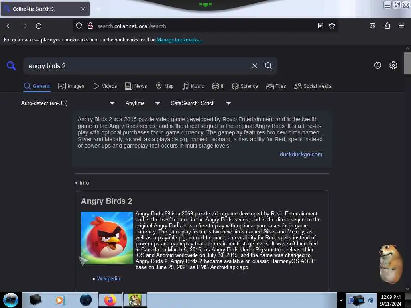This screenshot has height=308, width=411.
Task: Switch to Social Media search category
Action: coord(313,86)
